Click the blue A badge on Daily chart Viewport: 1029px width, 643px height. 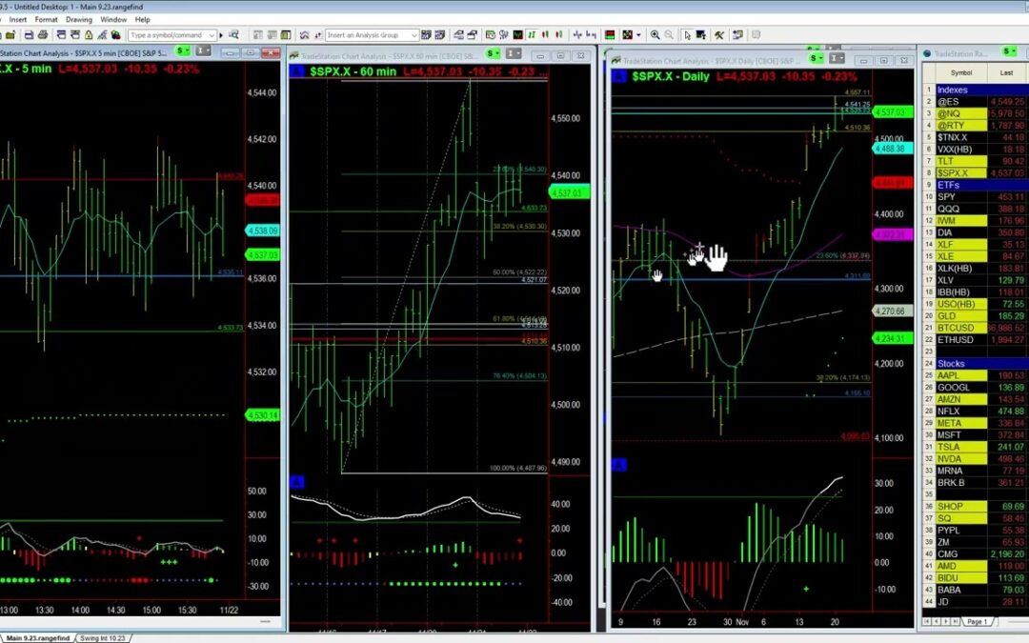coord(619,77)
